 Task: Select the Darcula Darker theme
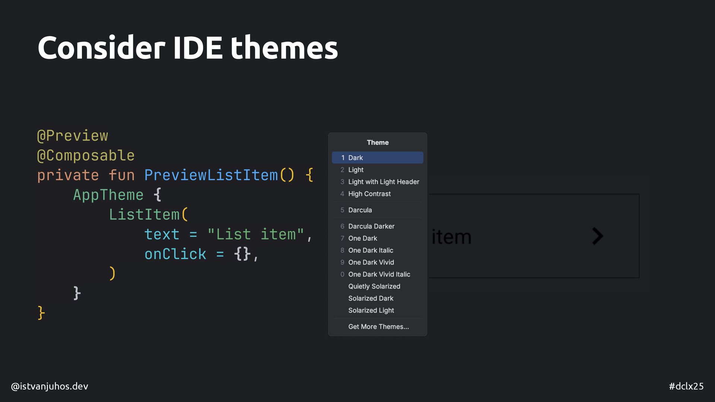pos(377,226)
